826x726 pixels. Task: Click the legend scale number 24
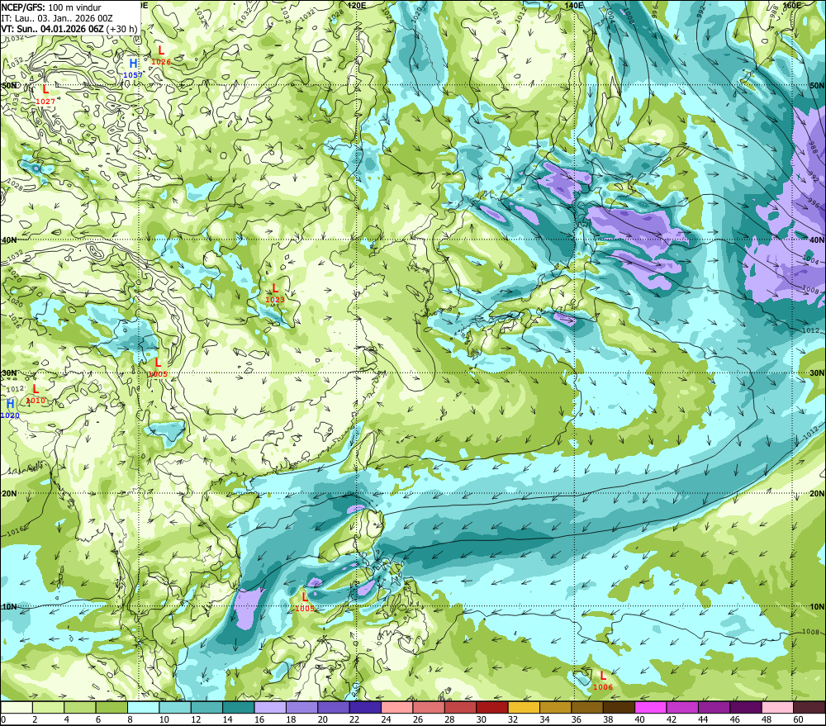[386, 719]
